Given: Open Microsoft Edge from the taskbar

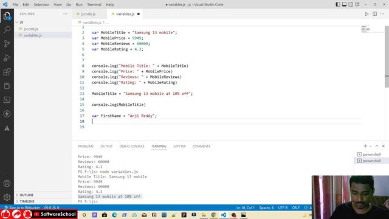Looking at the screenshot, I should coord(114,215).
